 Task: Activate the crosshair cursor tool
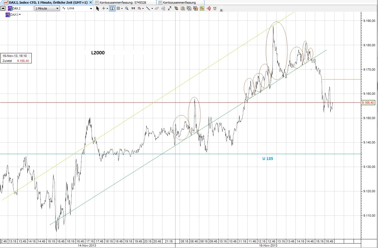pos(104,8)
